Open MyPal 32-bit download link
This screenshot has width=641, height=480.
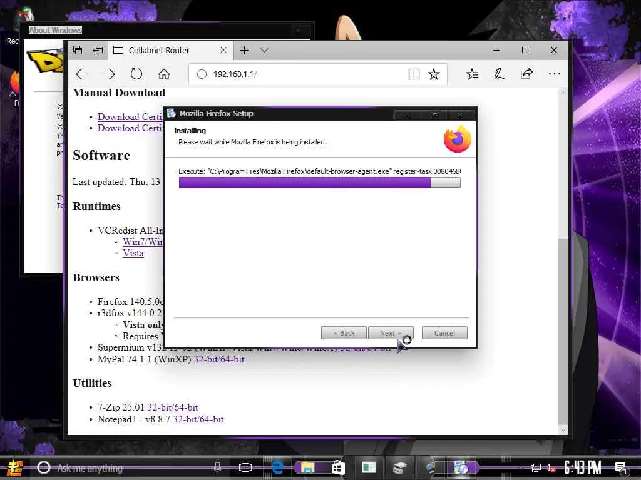point(205,359)
